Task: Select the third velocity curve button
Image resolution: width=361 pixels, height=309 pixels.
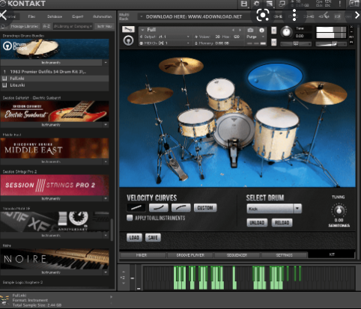Action: pos(181,207)
